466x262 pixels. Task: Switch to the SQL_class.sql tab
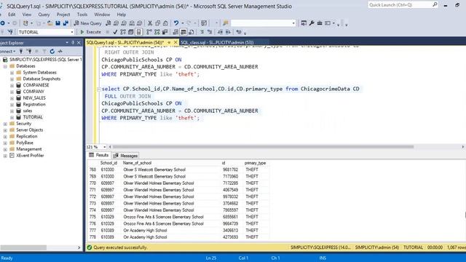[x=217, y=42]
